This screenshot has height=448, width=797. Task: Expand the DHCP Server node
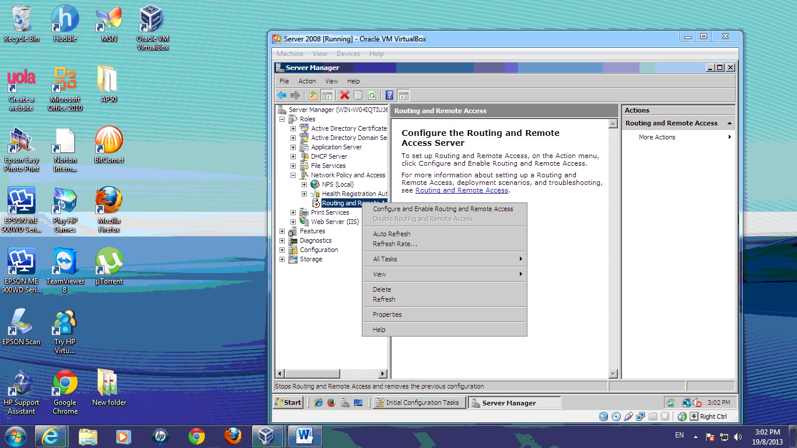click(x=293, y=156)
